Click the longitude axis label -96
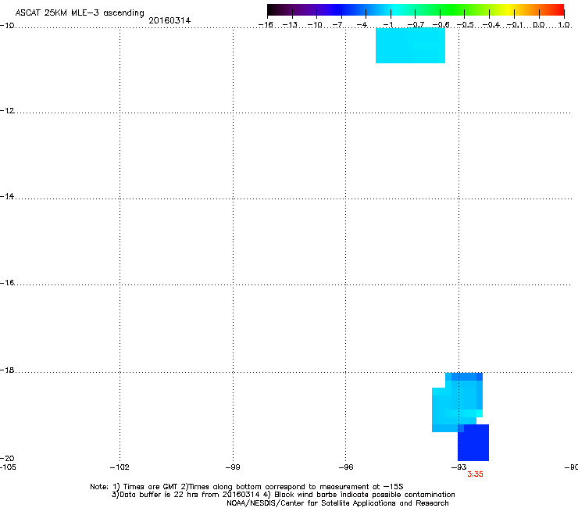Viewport: 578px width, 508px height. click(x=346, y=467)
